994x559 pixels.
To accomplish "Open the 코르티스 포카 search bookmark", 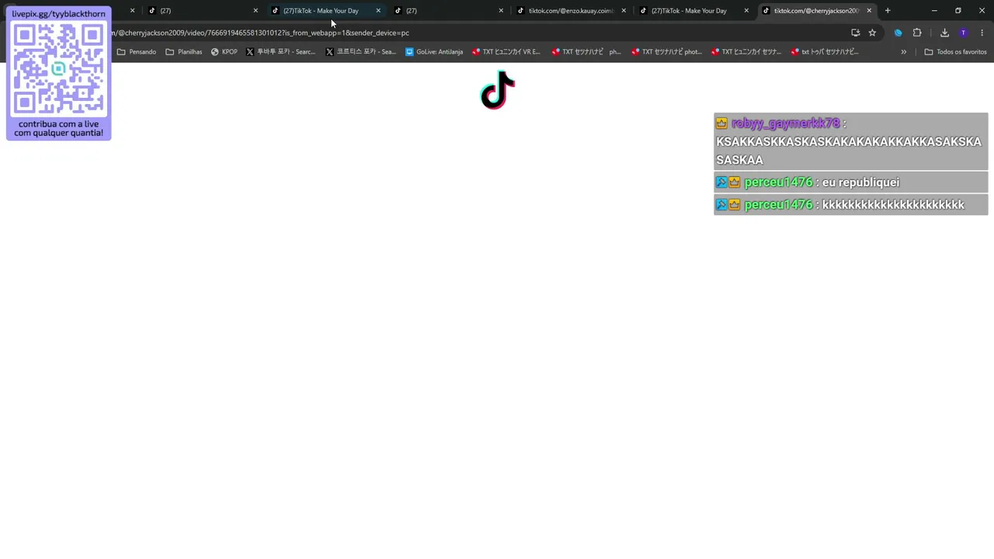I will pos(360,52).
